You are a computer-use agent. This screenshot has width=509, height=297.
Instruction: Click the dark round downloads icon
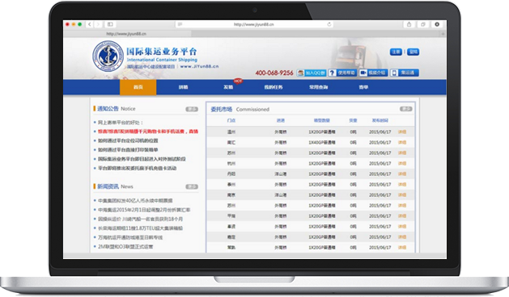click(437, 24)
